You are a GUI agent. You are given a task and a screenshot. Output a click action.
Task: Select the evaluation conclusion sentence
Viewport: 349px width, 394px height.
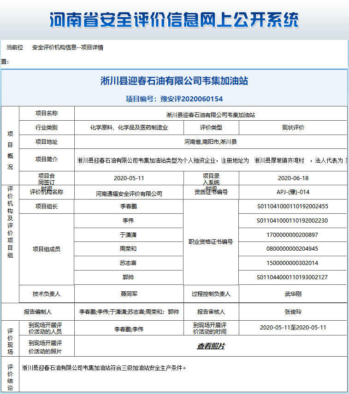(x=104, y=368)
